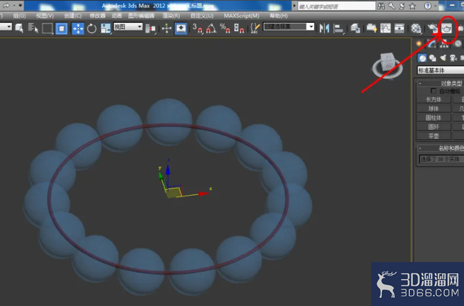Toggle the 3D Snaps button
This screenshot has height=306, width=464.
tap(198, 28)
